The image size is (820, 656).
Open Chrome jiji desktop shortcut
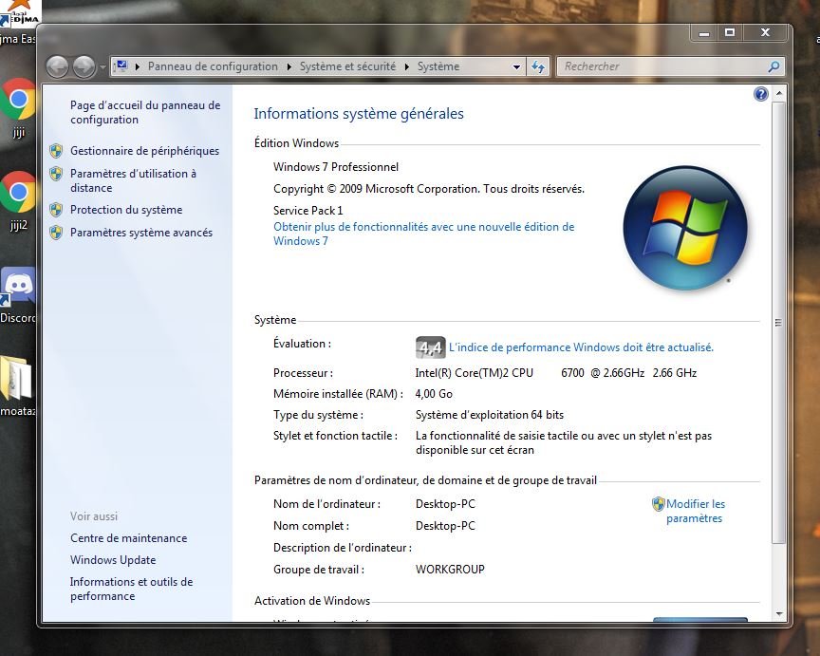click(18, 108)
